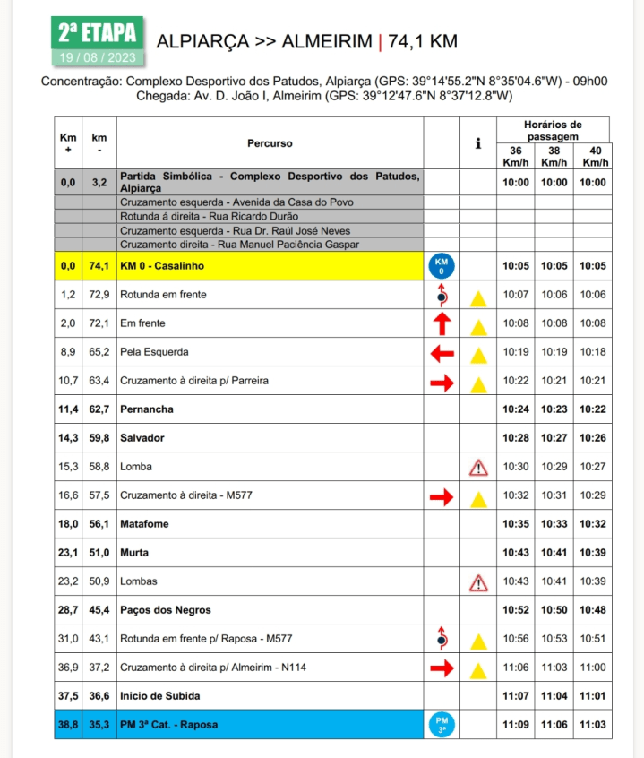Click the red warning triangle in the Lombas row

click(478, 582)
